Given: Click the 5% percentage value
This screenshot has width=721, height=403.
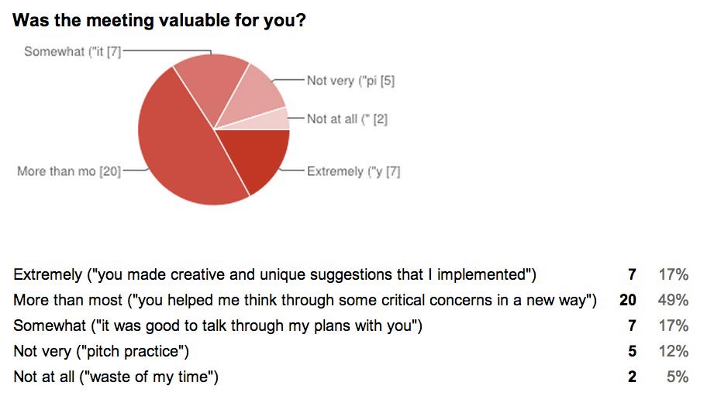Looking at the screenshot, I should click(x=678, y=377).
